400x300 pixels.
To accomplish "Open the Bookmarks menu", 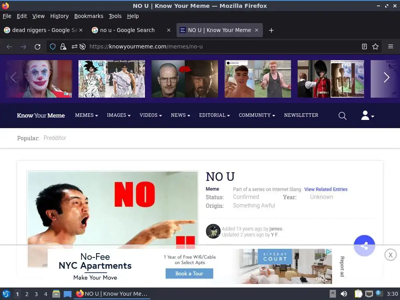I will click(89, 16).
